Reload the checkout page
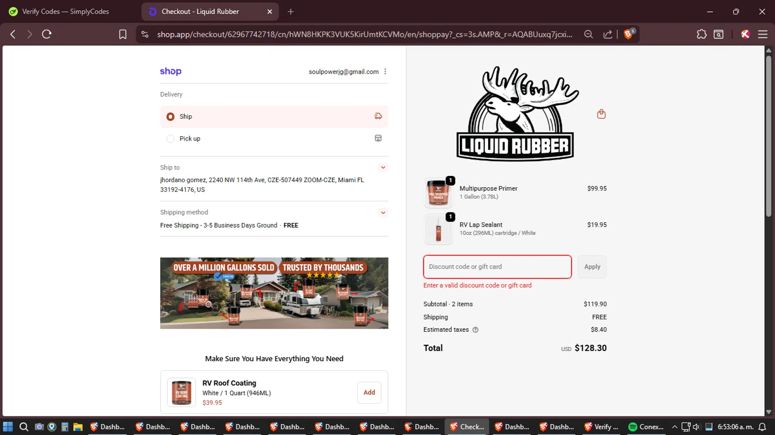Image resolution: width=775 pixels, height=435 pixels. pyautogui.click(x=47, y=34)
